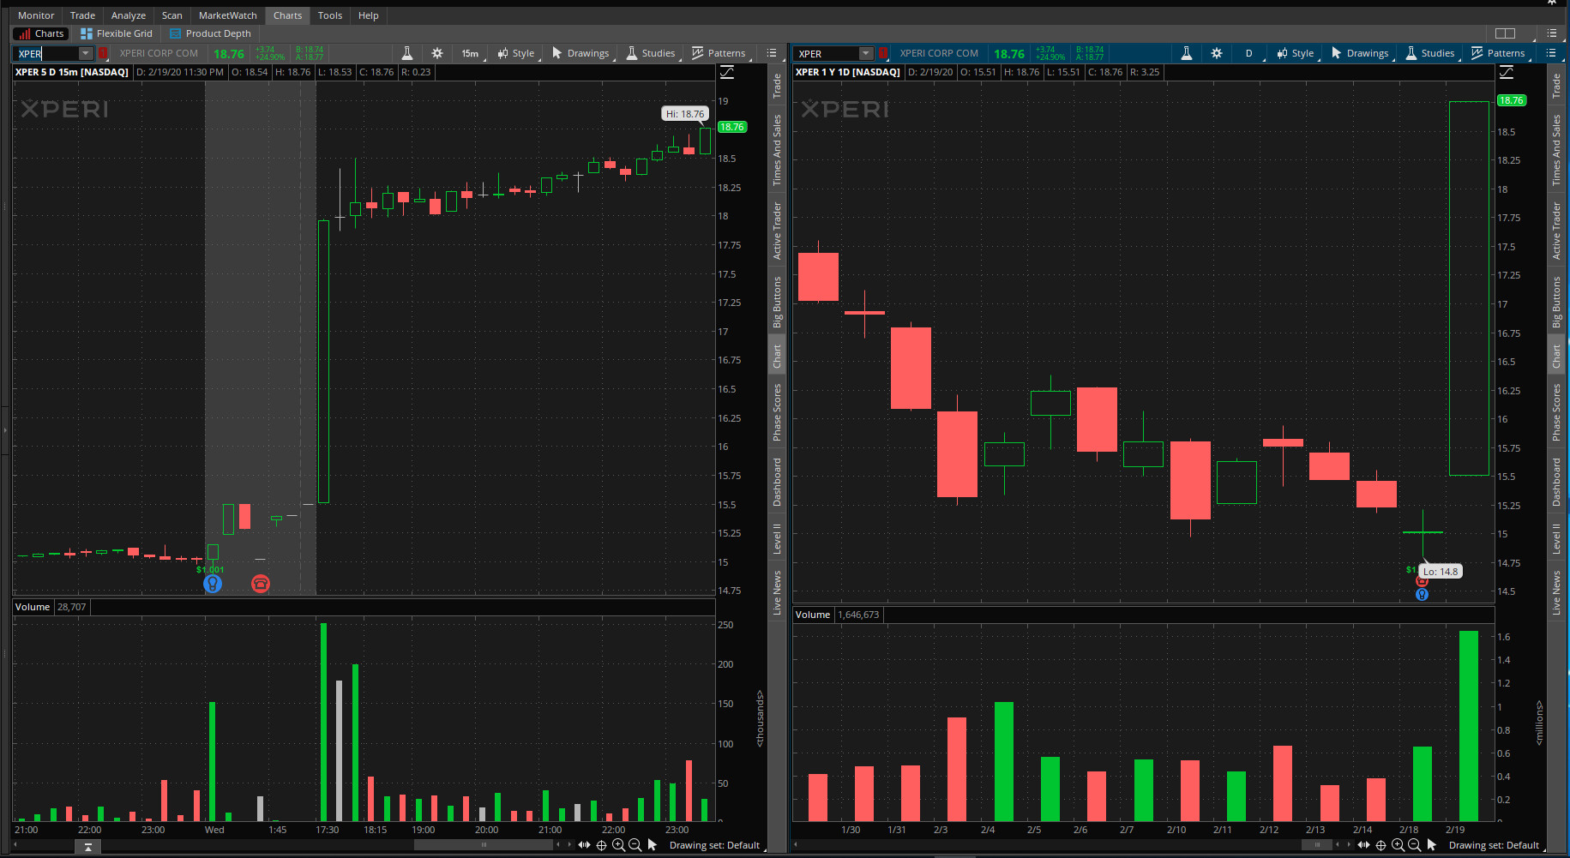The image size is (1570, 858).
Task: Select the left chart pointer tool
Action: tap(653, 845)
